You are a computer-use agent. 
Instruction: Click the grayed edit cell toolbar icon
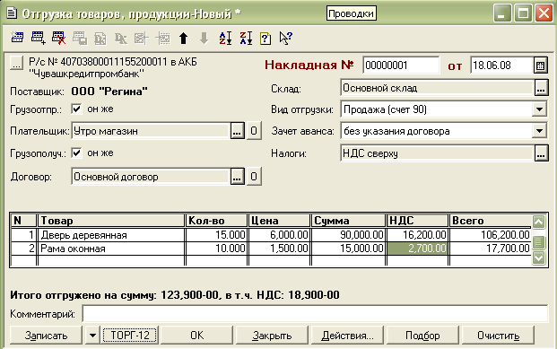[x=100, y=38]
